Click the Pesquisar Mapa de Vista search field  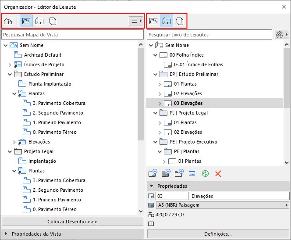73,35
